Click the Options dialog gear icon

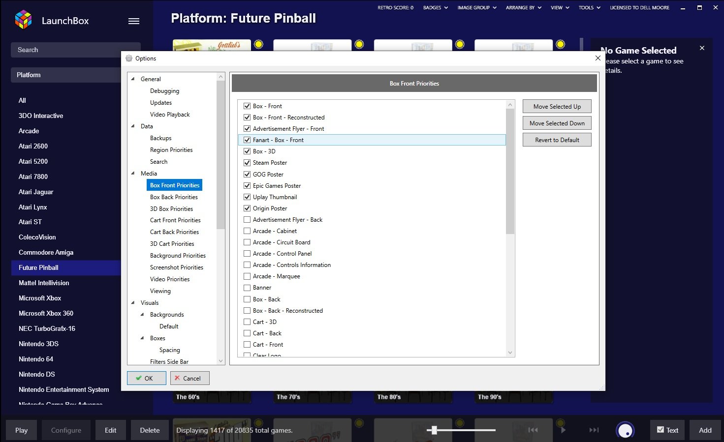point(129,58)
